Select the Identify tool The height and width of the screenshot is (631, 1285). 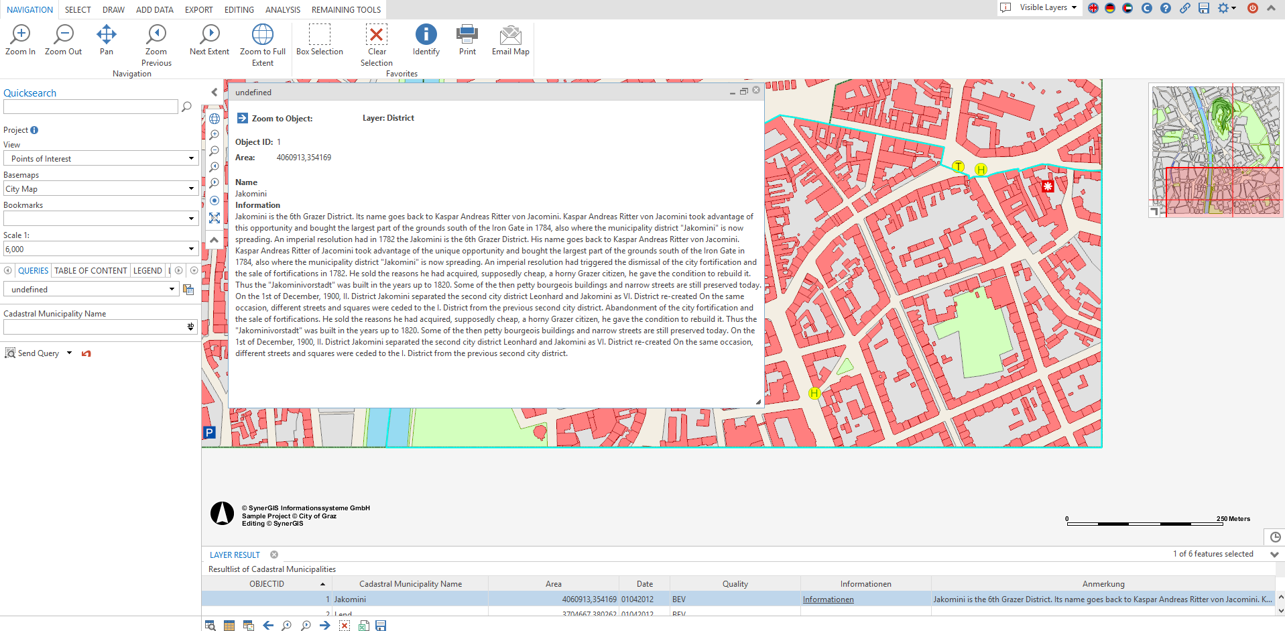coord(426,35)
